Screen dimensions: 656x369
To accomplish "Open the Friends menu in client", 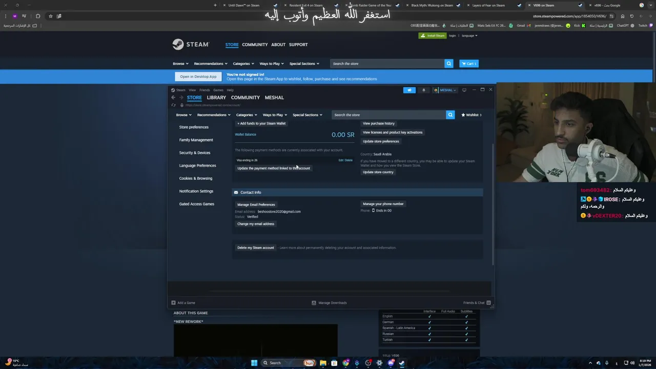I will 204,90.
